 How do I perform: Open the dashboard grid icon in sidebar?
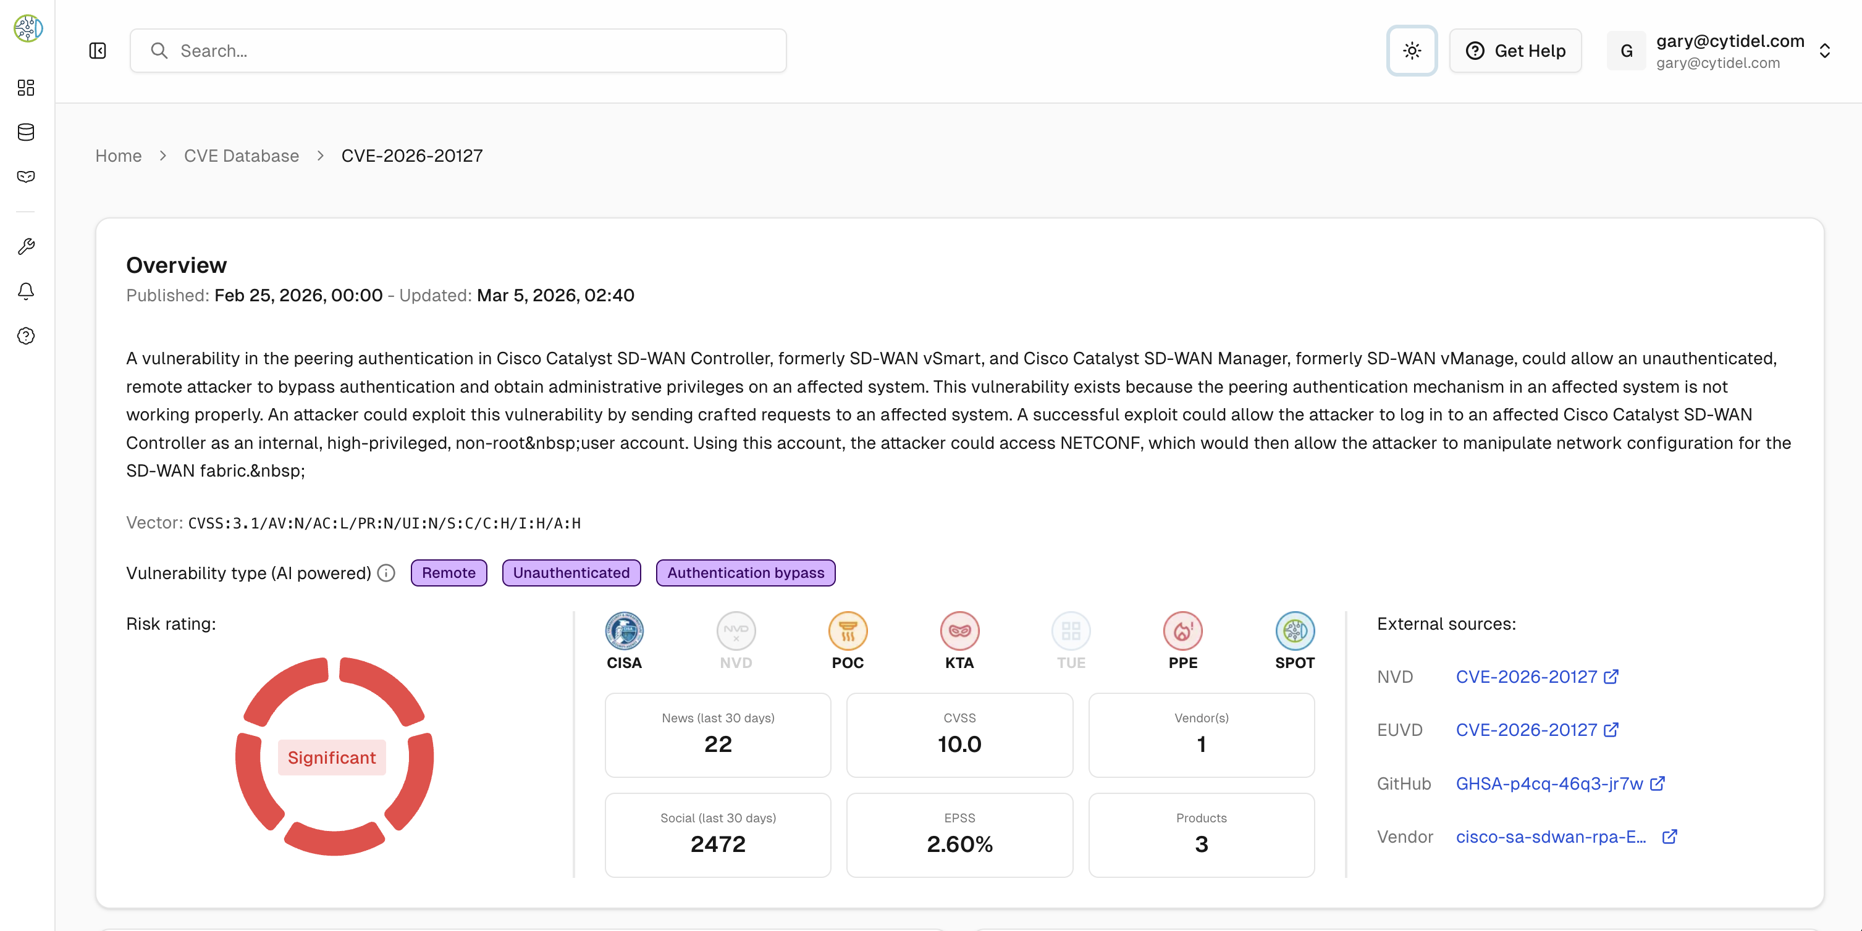[x=26, y=88]
